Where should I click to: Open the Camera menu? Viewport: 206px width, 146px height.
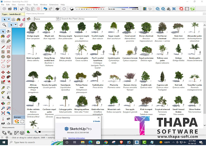(21, 5)
